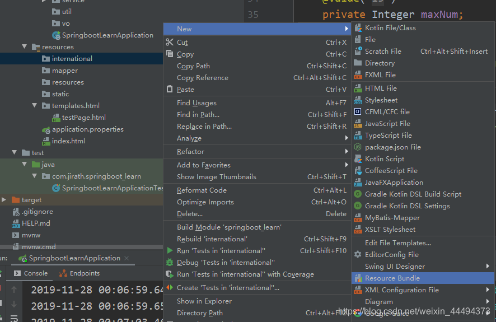Image resolution: width=496 pixels, height=322 pixels.
Task: Select the Kotlin File/Class icon
Action: tap(358, 28)
